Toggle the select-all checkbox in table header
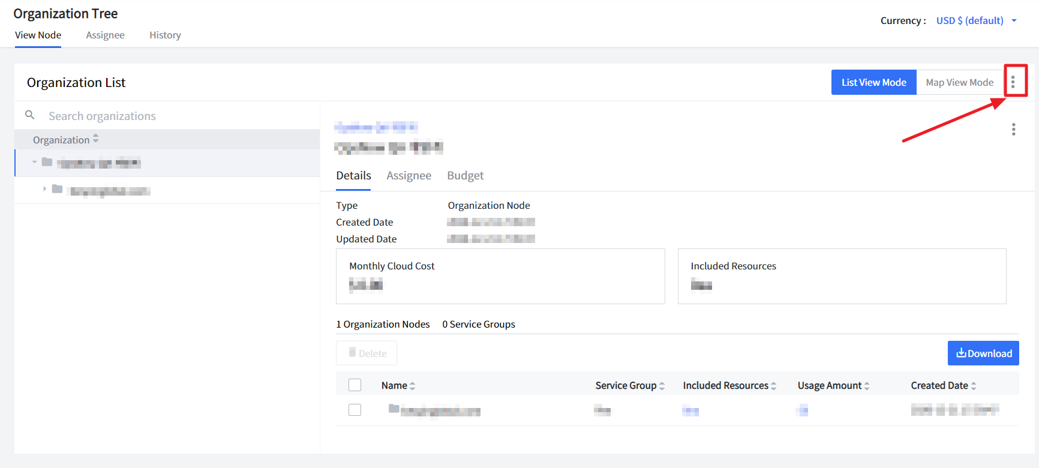The image size is (1039, 468). tap(355, 385)
